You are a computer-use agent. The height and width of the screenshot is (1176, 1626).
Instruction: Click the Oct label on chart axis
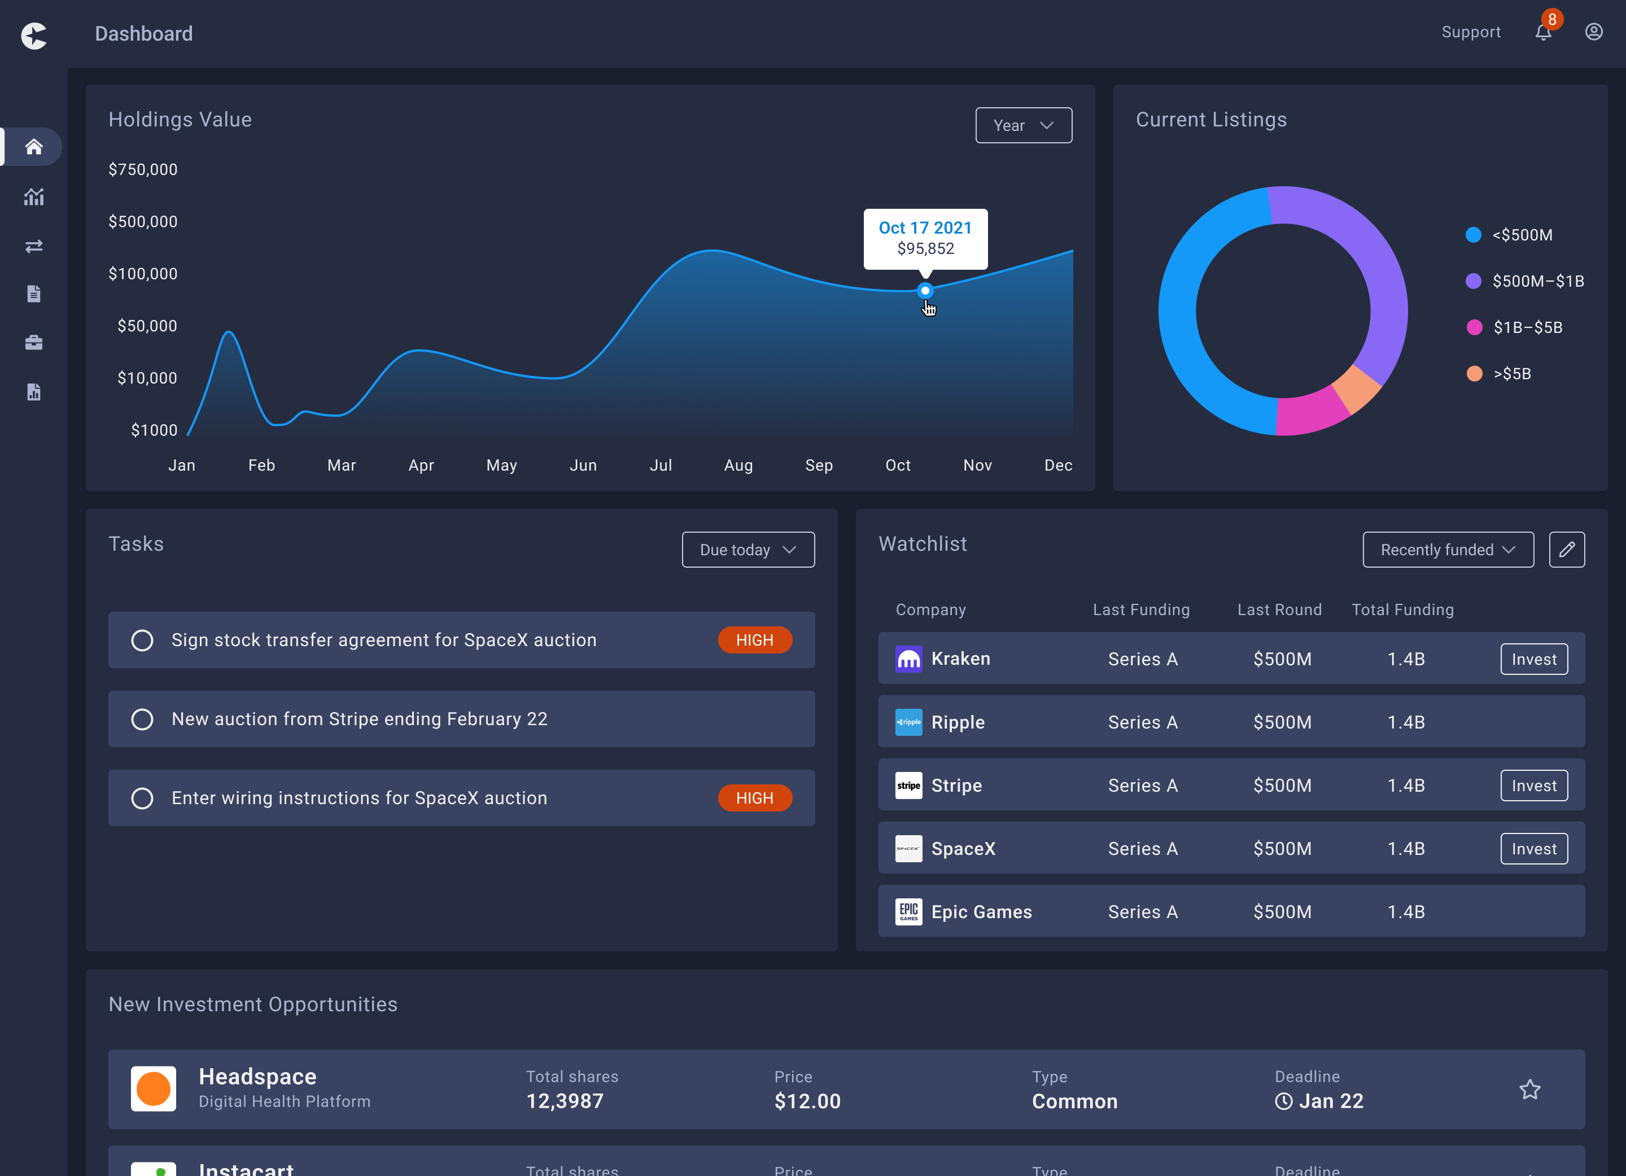click(x=898, y=465)
